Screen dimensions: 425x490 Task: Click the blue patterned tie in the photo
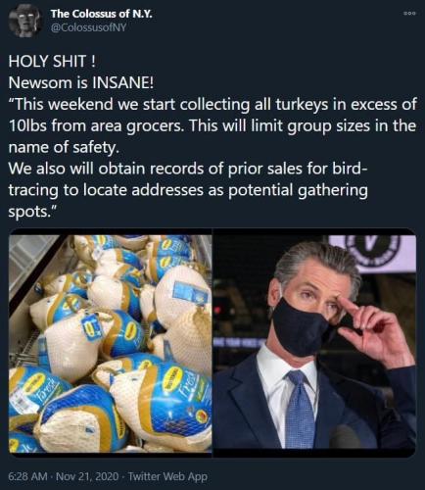coord(300,409)
